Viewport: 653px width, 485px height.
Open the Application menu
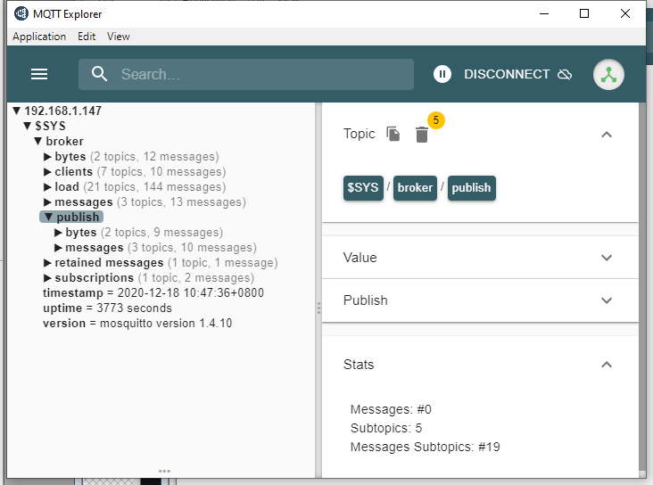39,37
